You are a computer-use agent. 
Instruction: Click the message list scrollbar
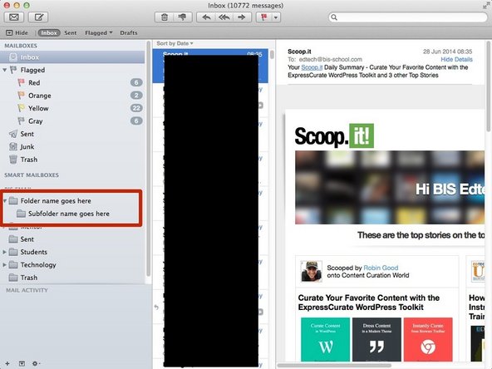(272, 55)
